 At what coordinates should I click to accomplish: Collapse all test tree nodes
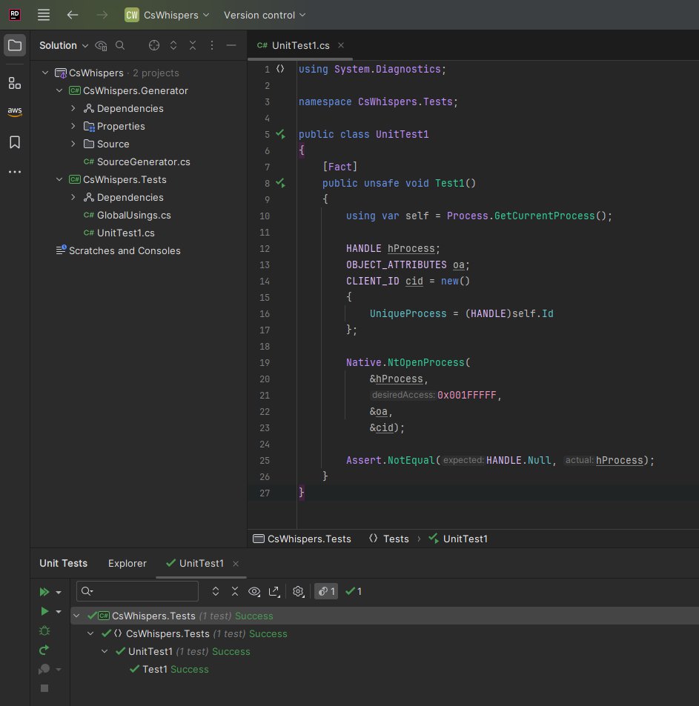pos(235,591)
